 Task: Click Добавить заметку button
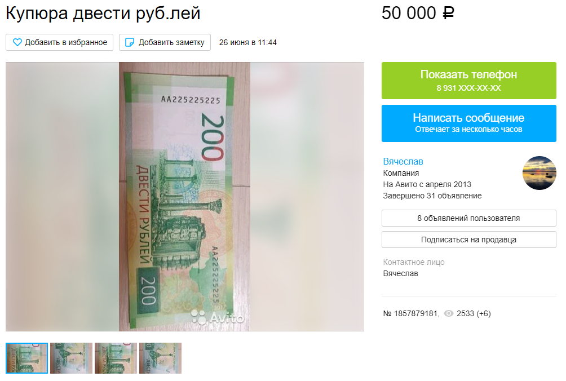point(165,42)
